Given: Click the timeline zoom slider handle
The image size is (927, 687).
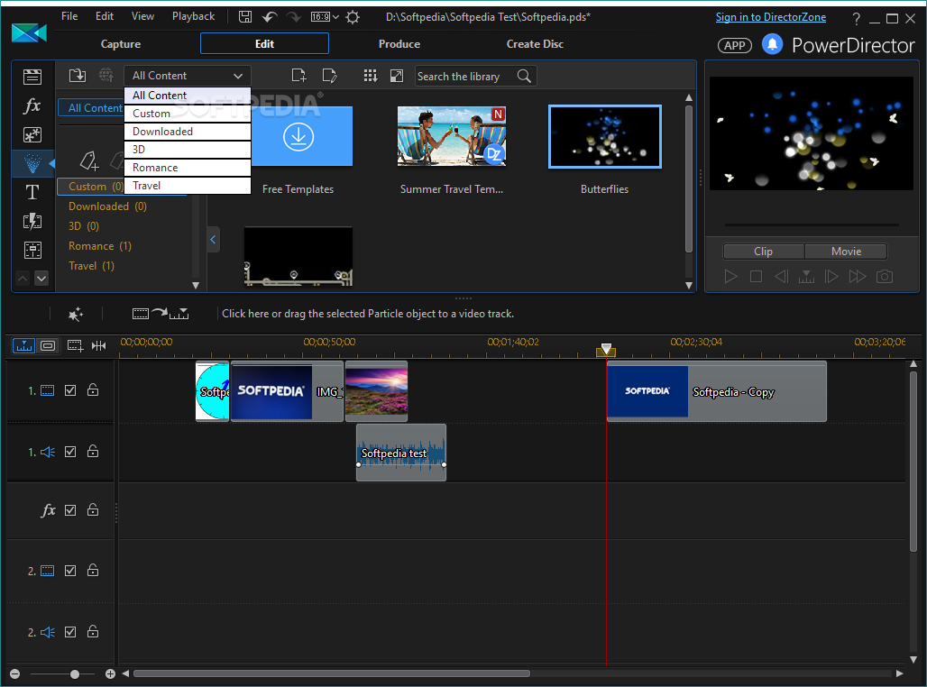Looking at the screenshot, I should pos(75,674).
